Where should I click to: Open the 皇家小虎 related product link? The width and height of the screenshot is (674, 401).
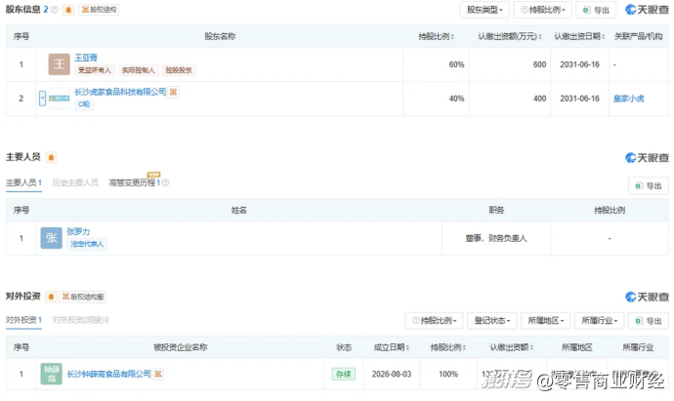pyautogui.click(x=628, y=99)
